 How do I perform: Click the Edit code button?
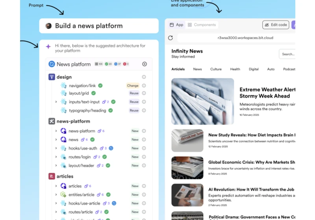click(276, 25)
